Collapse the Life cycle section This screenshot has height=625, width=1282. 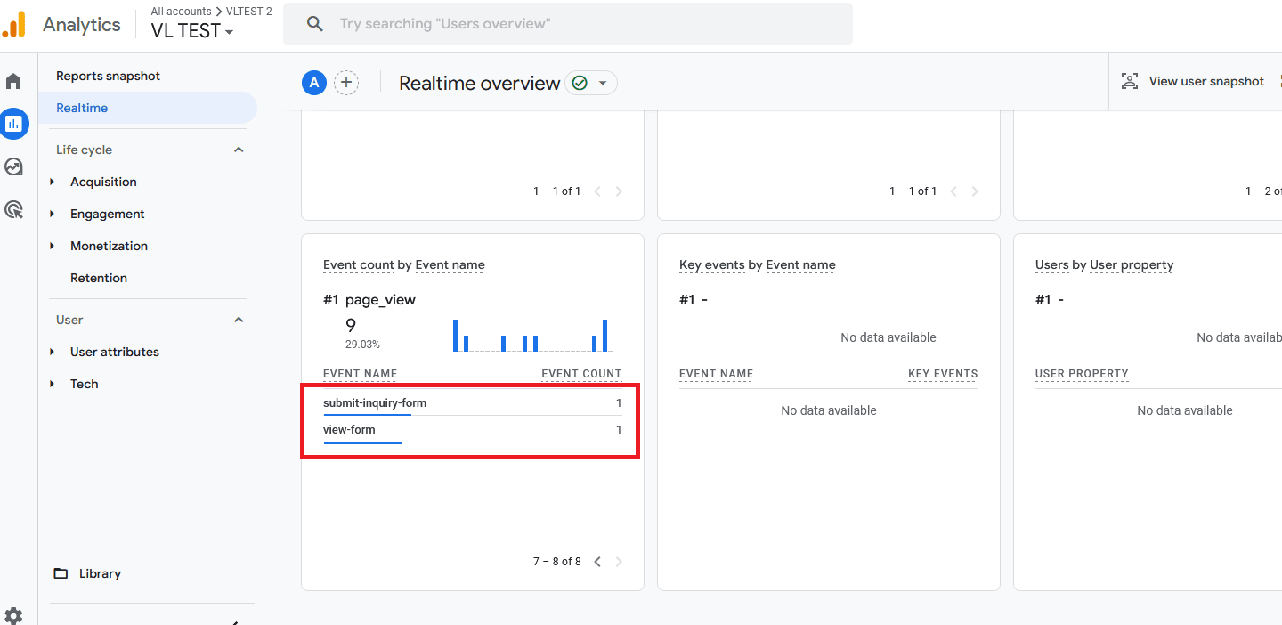click(x=239, y=150)
